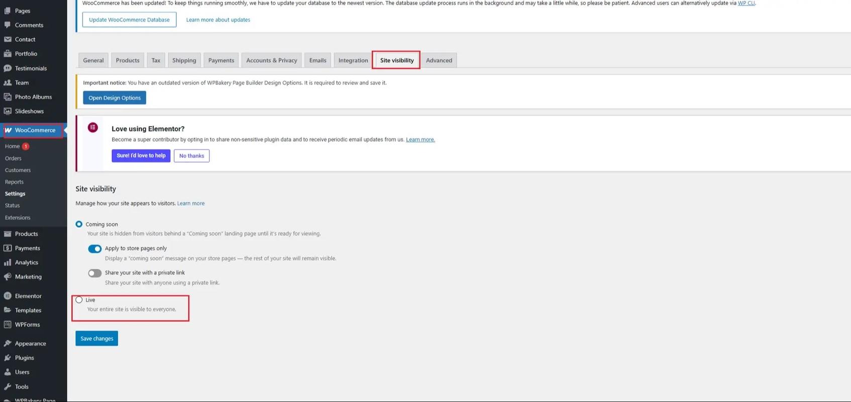Click the Team people icon

[8, 82]
